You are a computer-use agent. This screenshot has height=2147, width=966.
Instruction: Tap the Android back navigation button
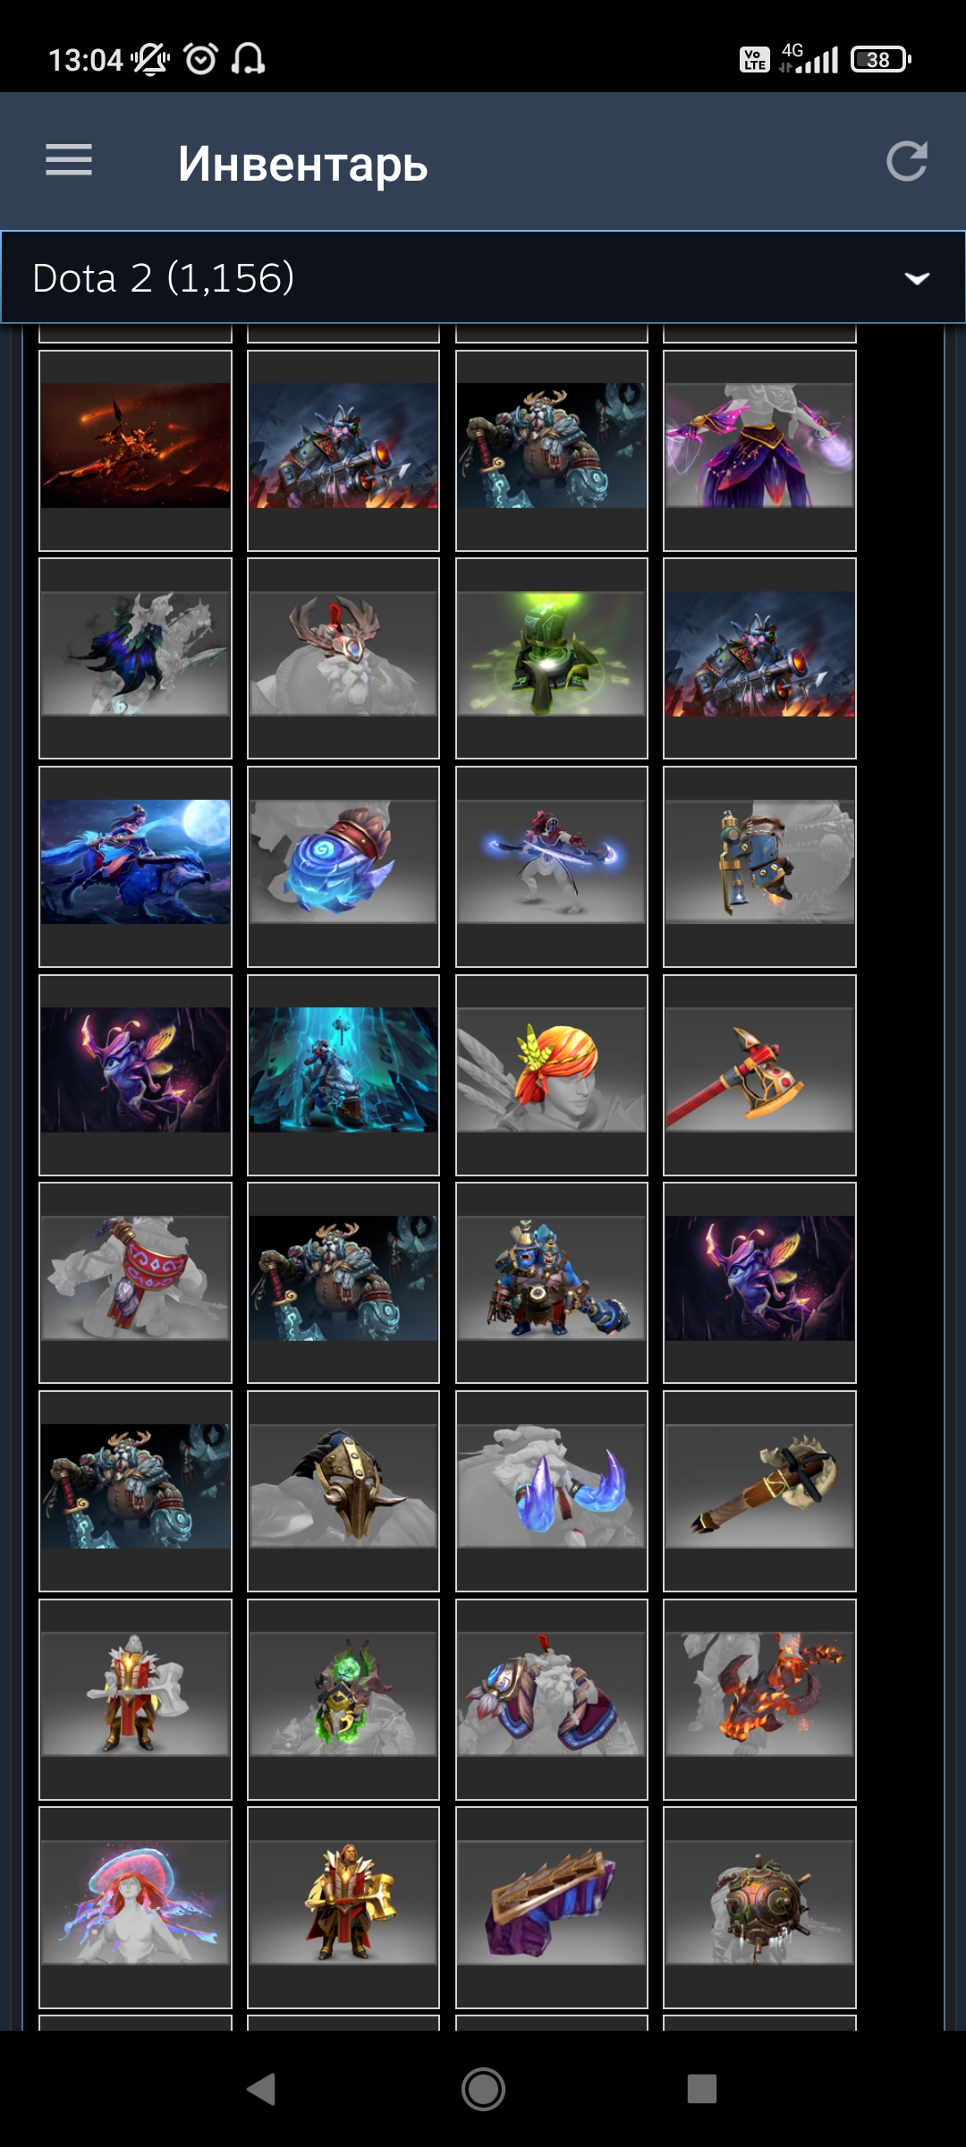(261, 2090)
